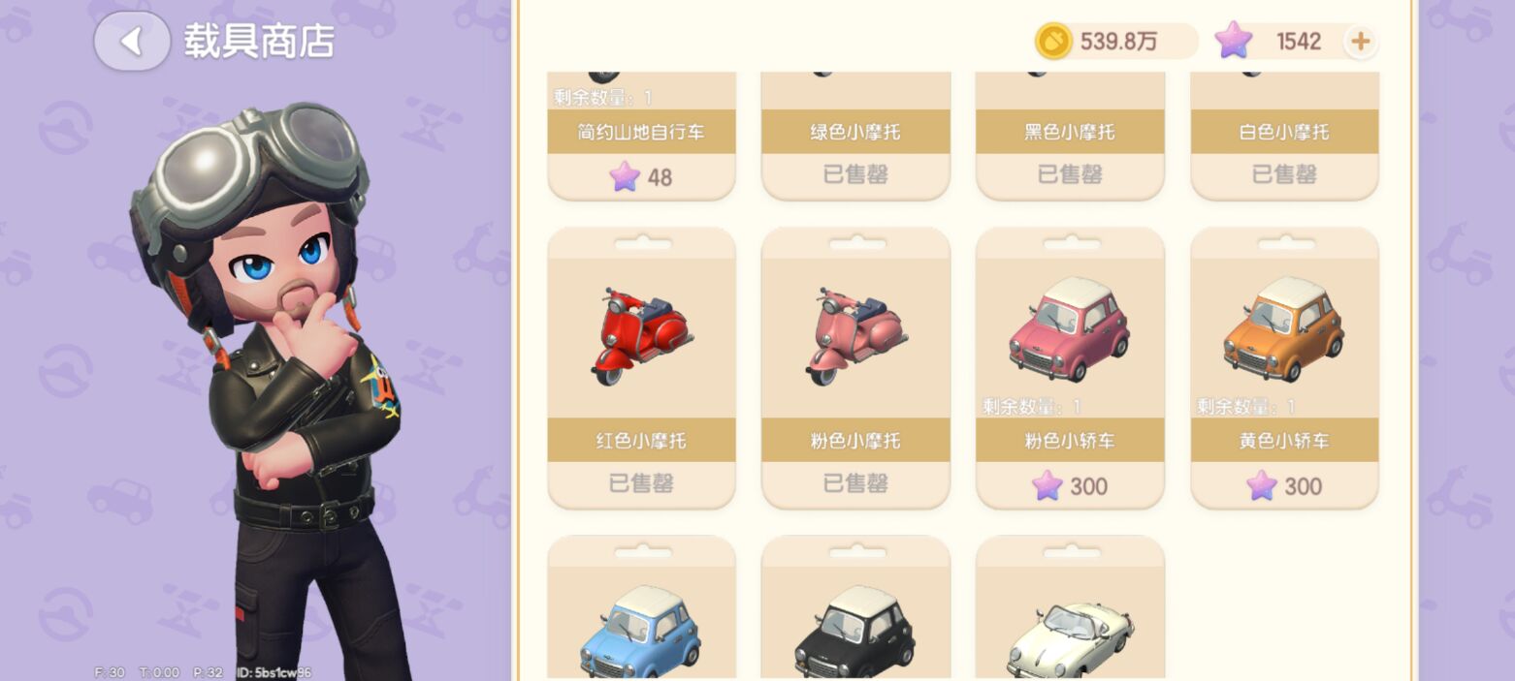Select the red scooter image
Viewport: 1515px width, 681px height.
[641, 335]
